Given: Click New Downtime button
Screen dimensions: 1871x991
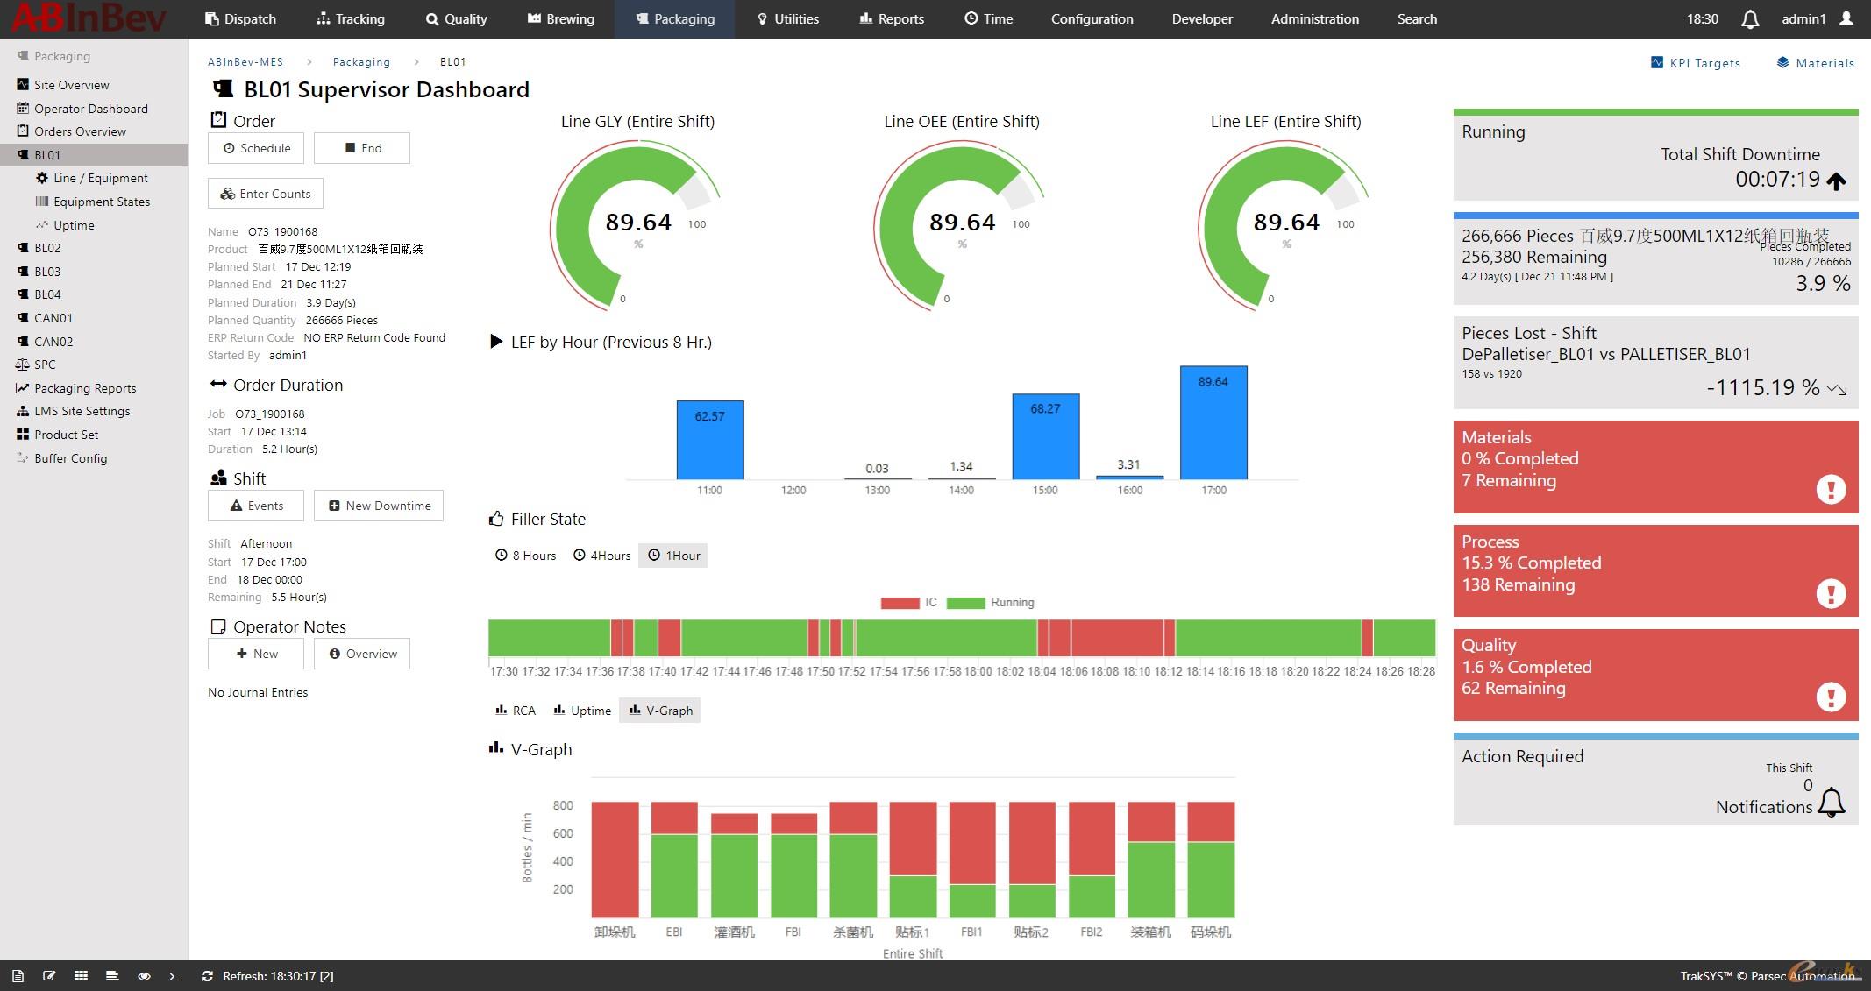Looking at the screenshot, I should point(379,506).
